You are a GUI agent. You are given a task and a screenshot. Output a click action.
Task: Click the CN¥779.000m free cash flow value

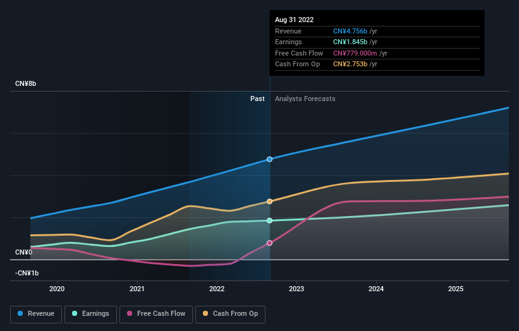(x=355, y=53)
